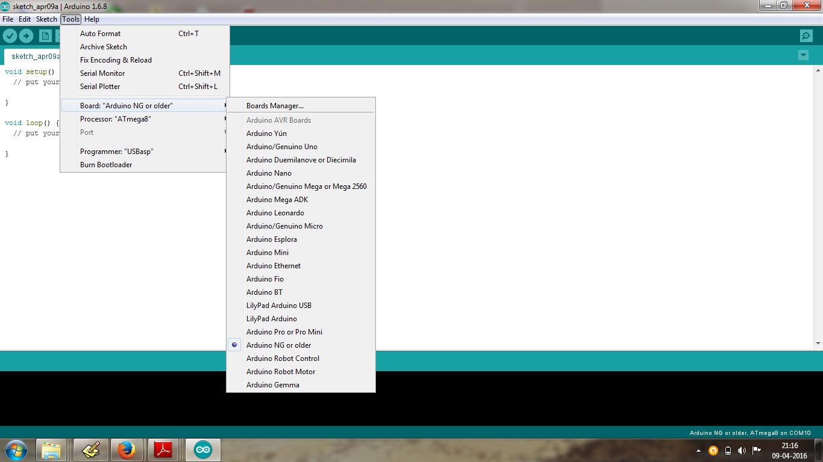Select the Arduino NG or older radio button
The height and width of the screenshot is (462, 823).
[234, 345]
